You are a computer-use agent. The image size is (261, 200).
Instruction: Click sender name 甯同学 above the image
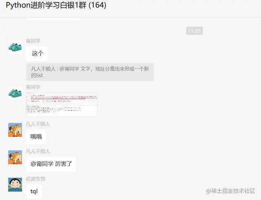click(33, 87)
